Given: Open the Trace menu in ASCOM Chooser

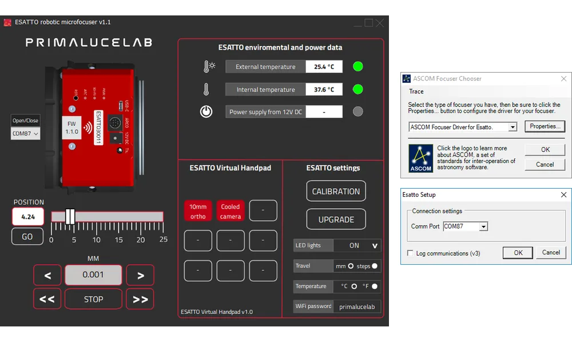Looking at the screenshot, I should pos(416,91).
